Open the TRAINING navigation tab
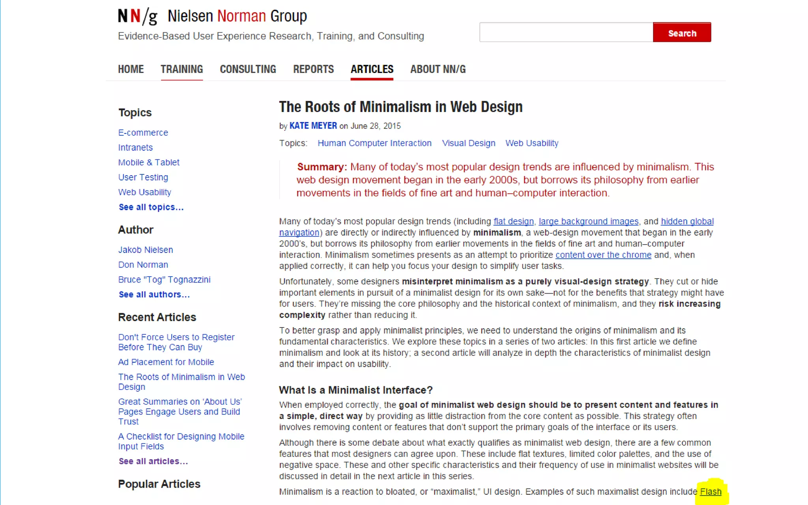 [181, 69]
